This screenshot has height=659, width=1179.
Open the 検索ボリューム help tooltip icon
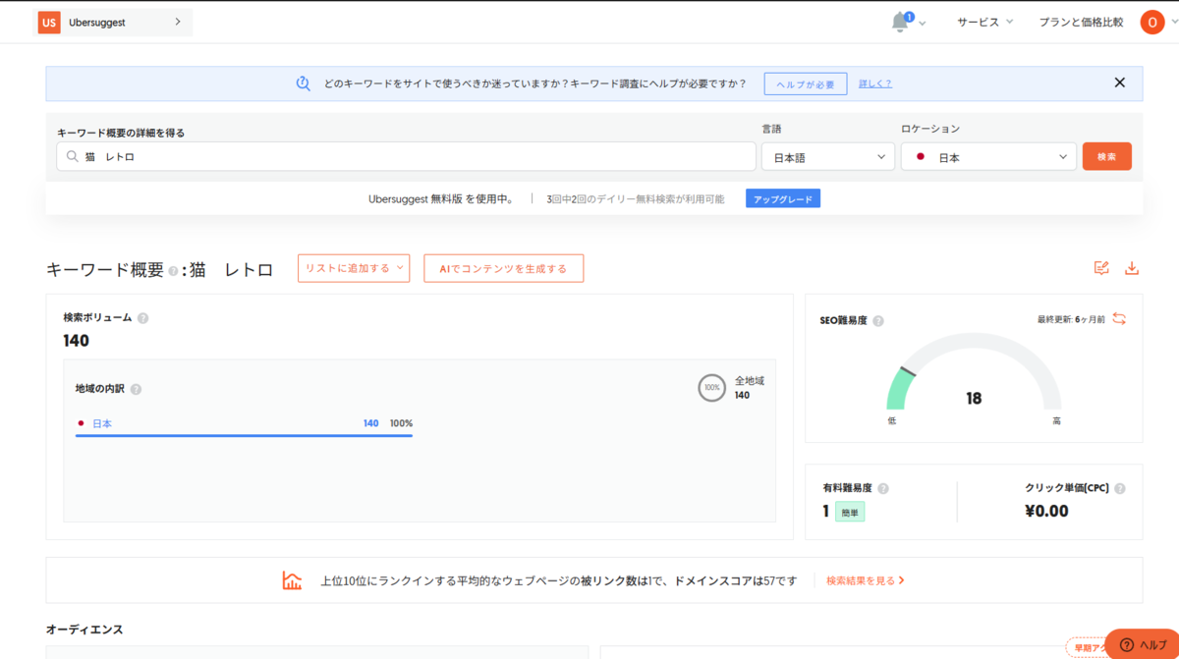click(x=143, y=318)
